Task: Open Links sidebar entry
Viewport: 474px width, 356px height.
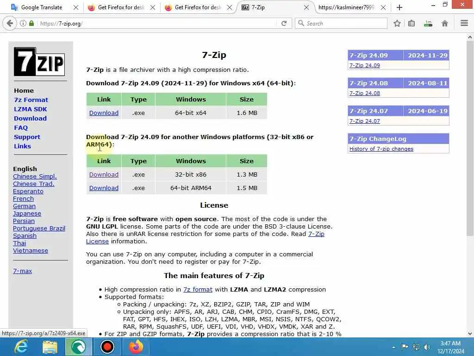Action: 22,146
